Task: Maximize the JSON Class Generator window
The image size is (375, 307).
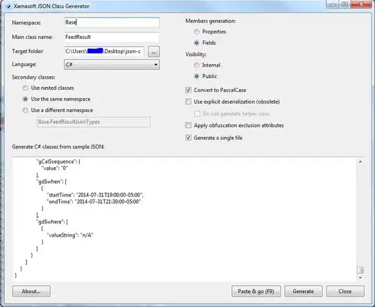Action: [344, 4]
